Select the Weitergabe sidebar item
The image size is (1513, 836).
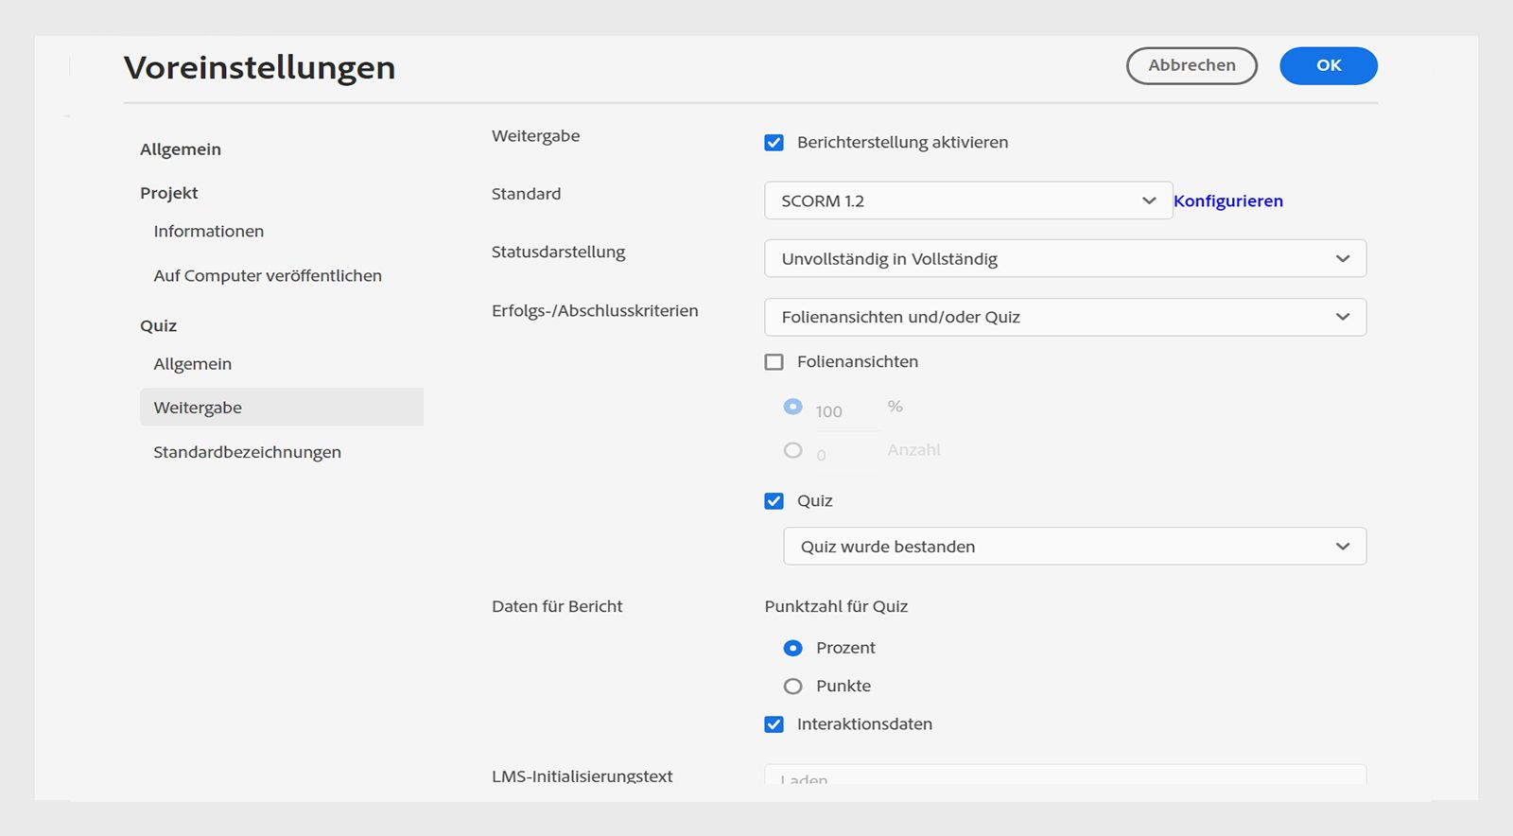coord(198,408)
